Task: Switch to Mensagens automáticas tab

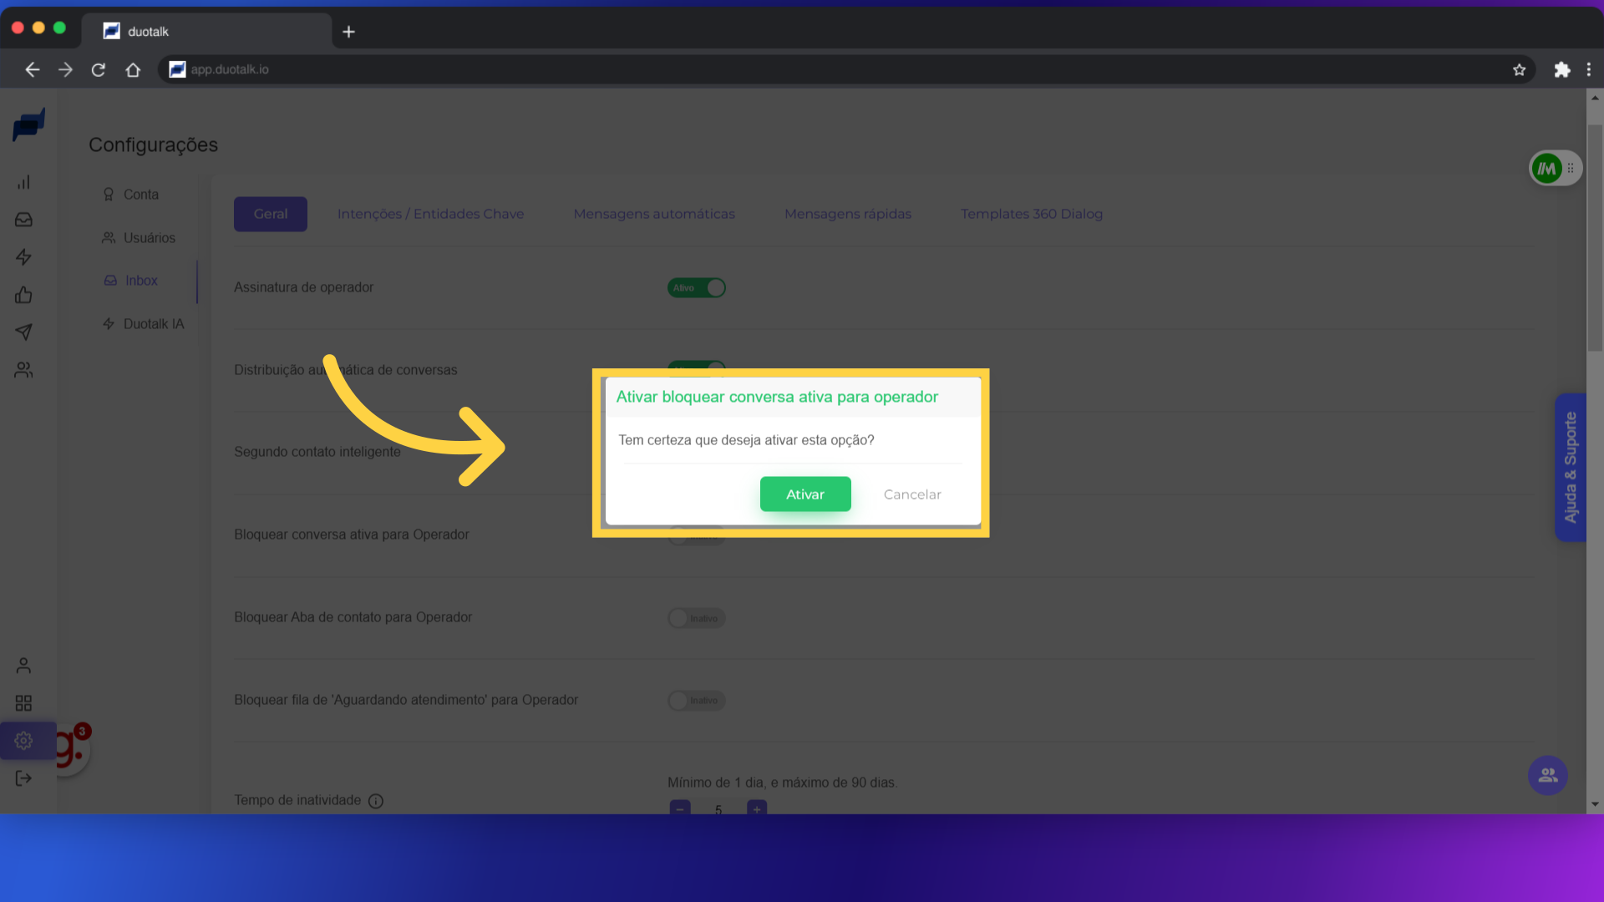Action: [x=653, y=214]
